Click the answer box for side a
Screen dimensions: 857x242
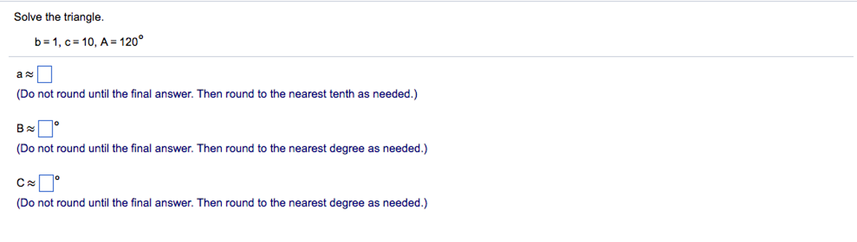click(x=44, y=74)
